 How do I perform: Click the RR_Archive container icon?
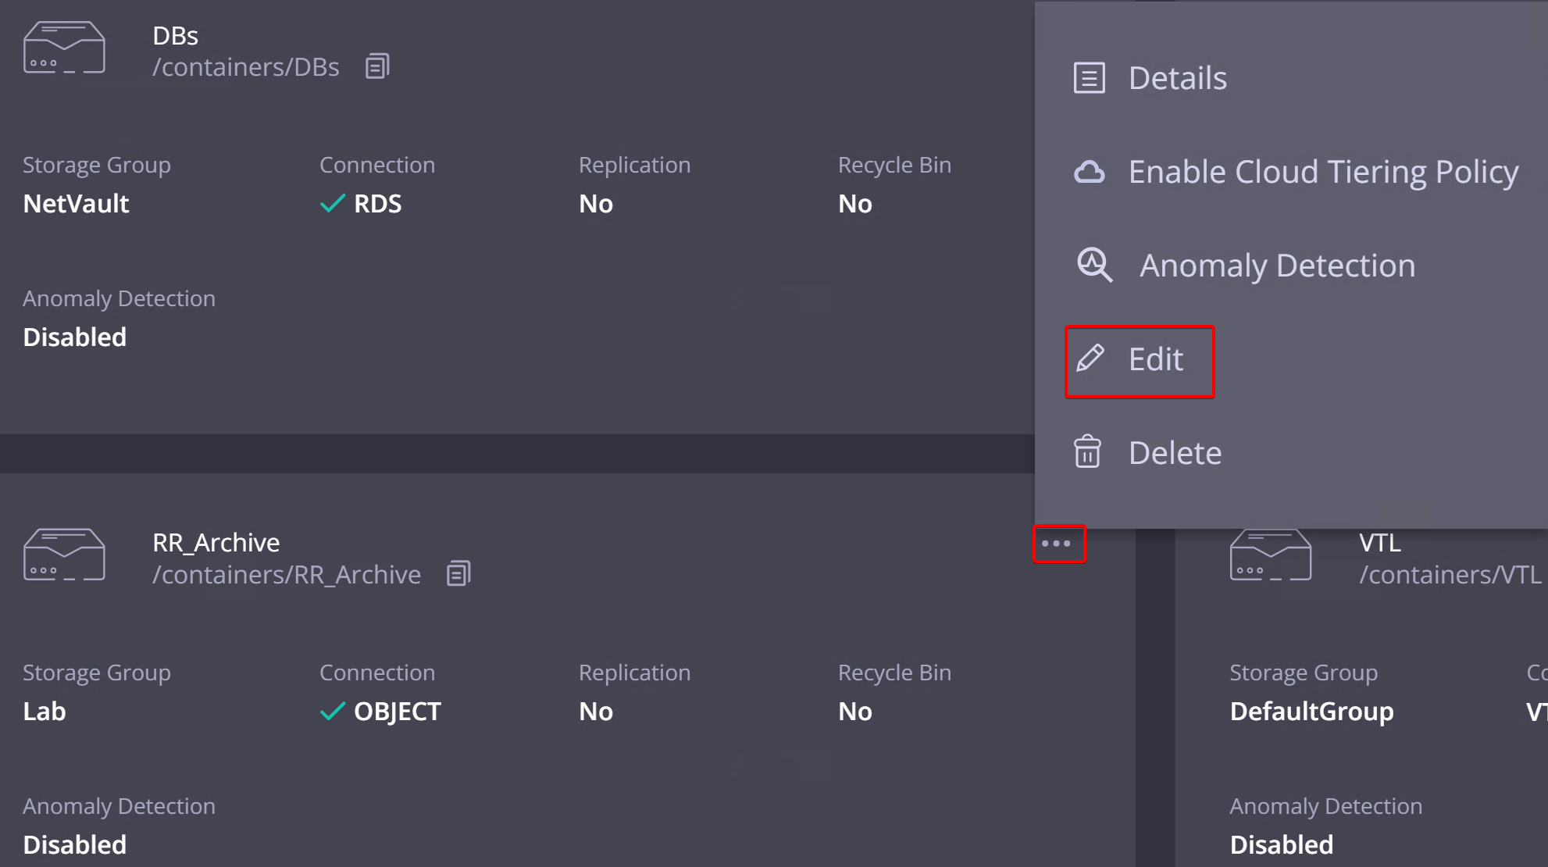[64, 555]
